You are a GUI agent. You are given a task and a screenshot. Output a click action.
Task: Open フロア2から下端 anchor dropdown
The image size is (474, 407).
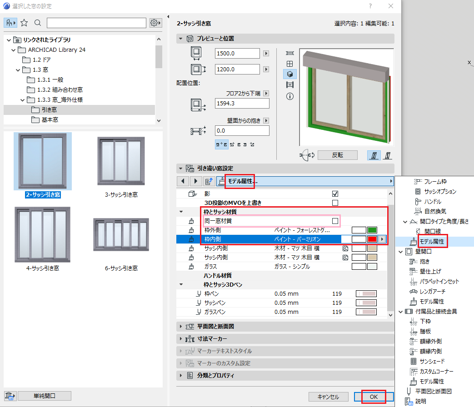[266, 94]
